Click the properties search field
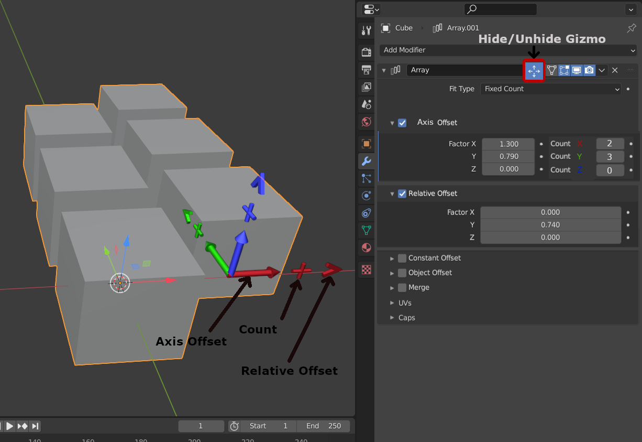This screenshot has width=642, height=442. click(x=501, y=9)
